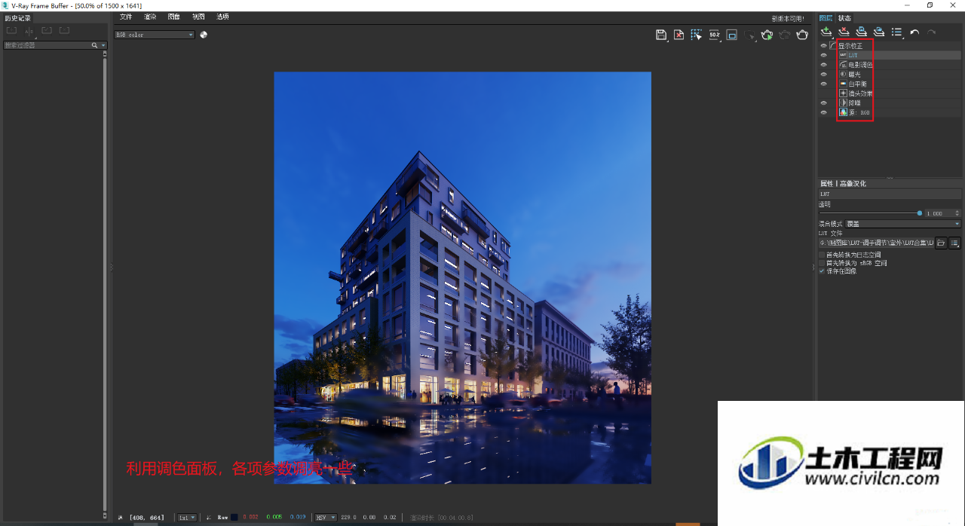Add a new layer with green plus

click(826, 32)
